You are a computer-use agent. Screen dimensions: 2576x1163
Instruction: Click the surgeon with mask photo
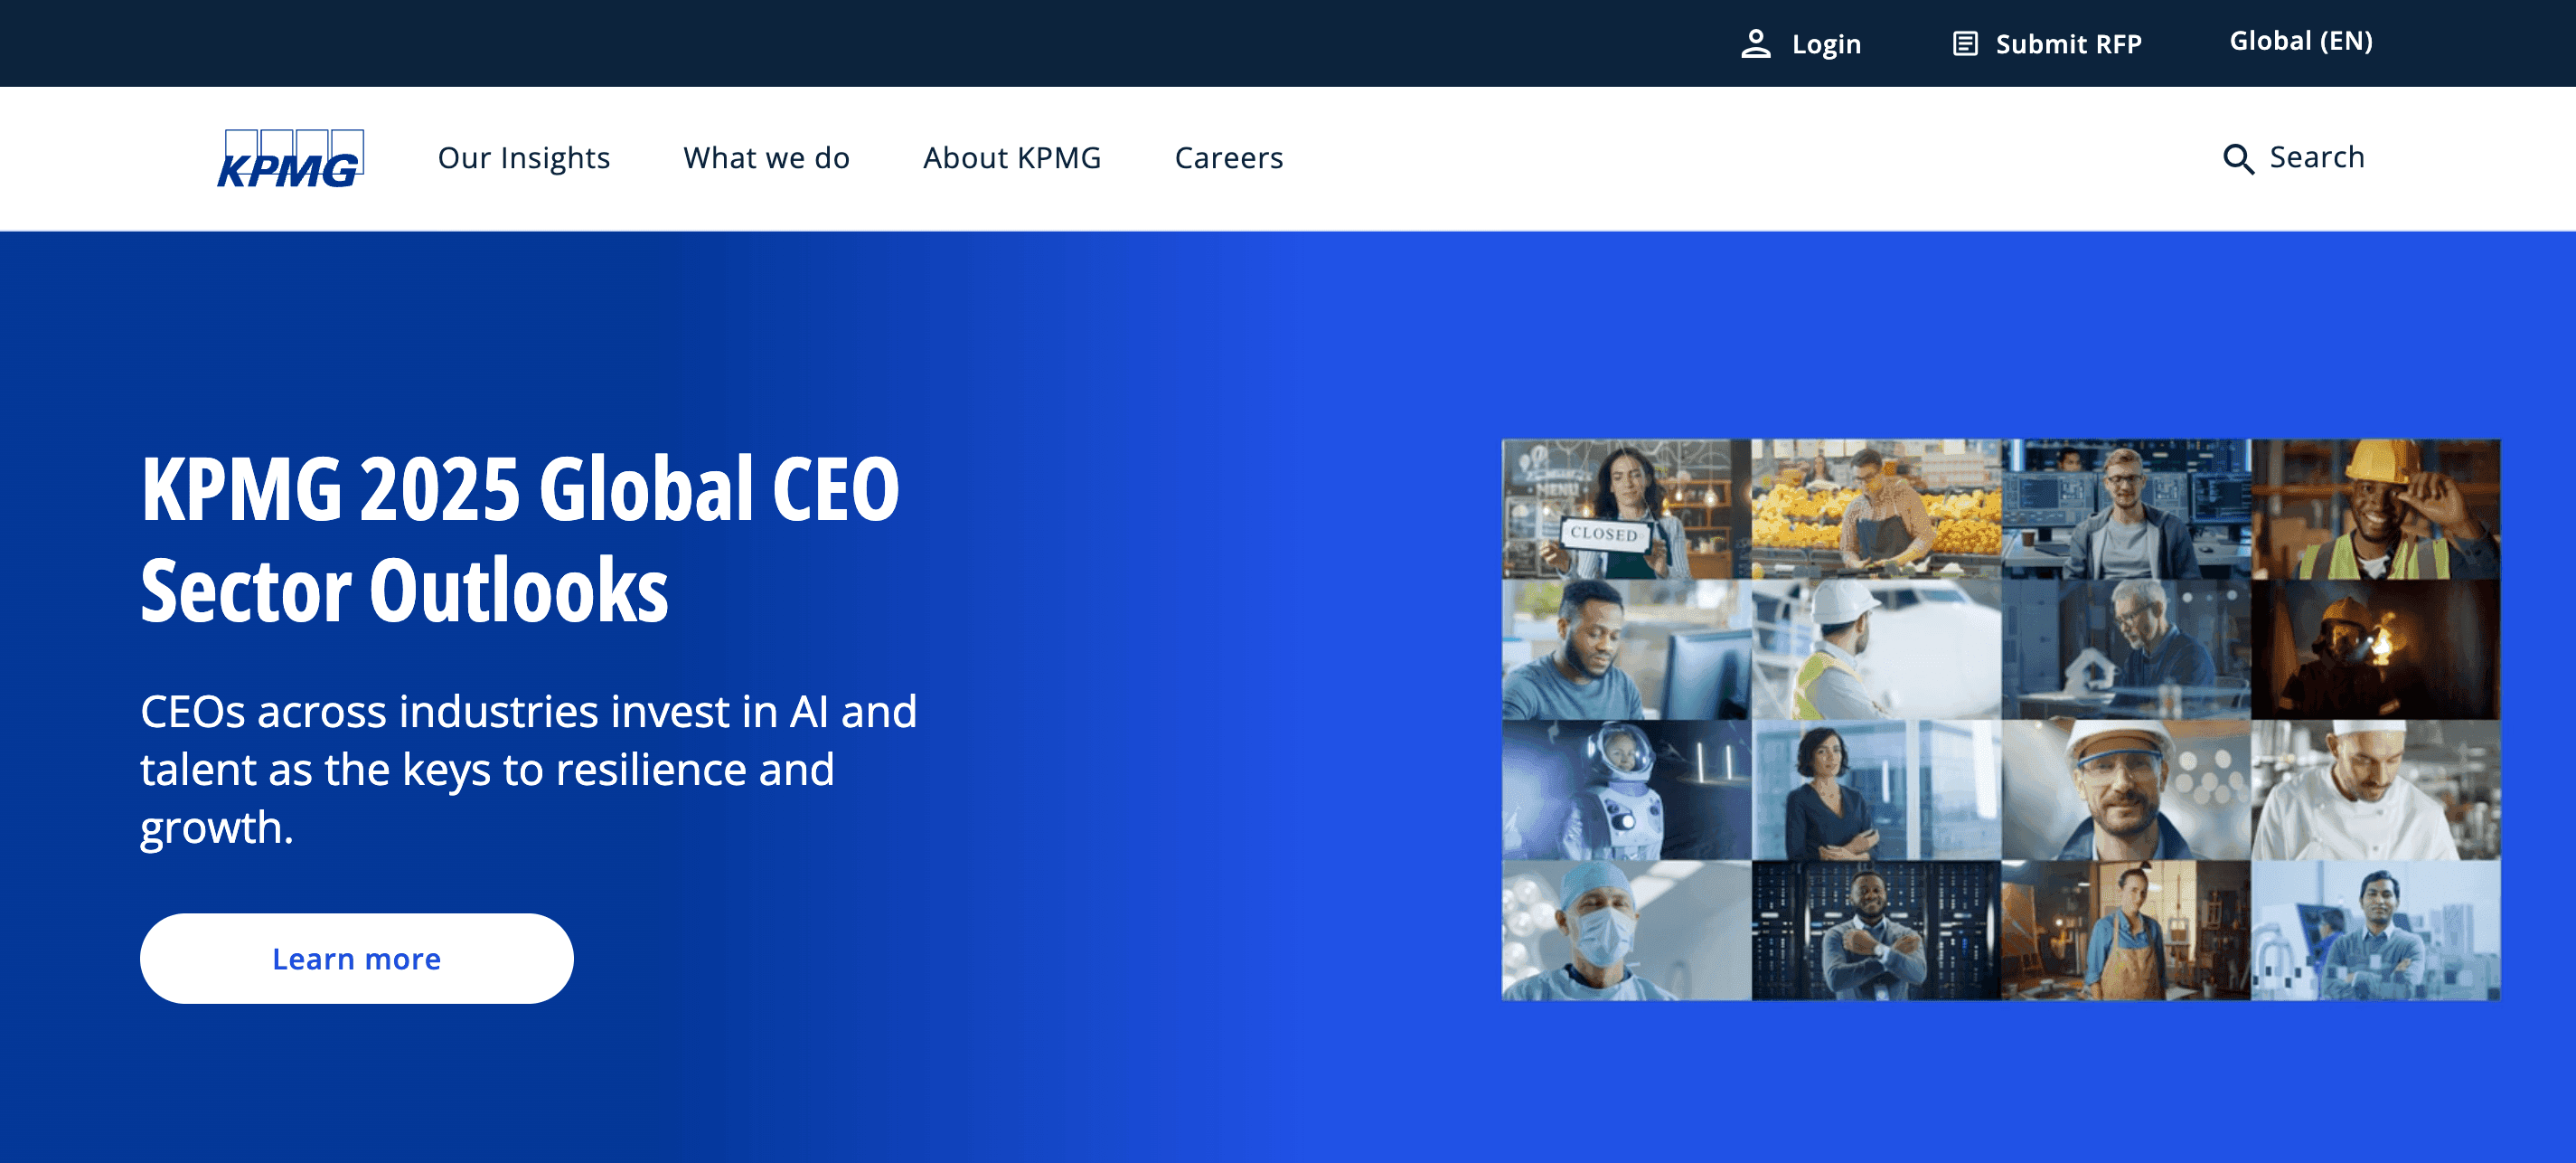[1626, 930]
